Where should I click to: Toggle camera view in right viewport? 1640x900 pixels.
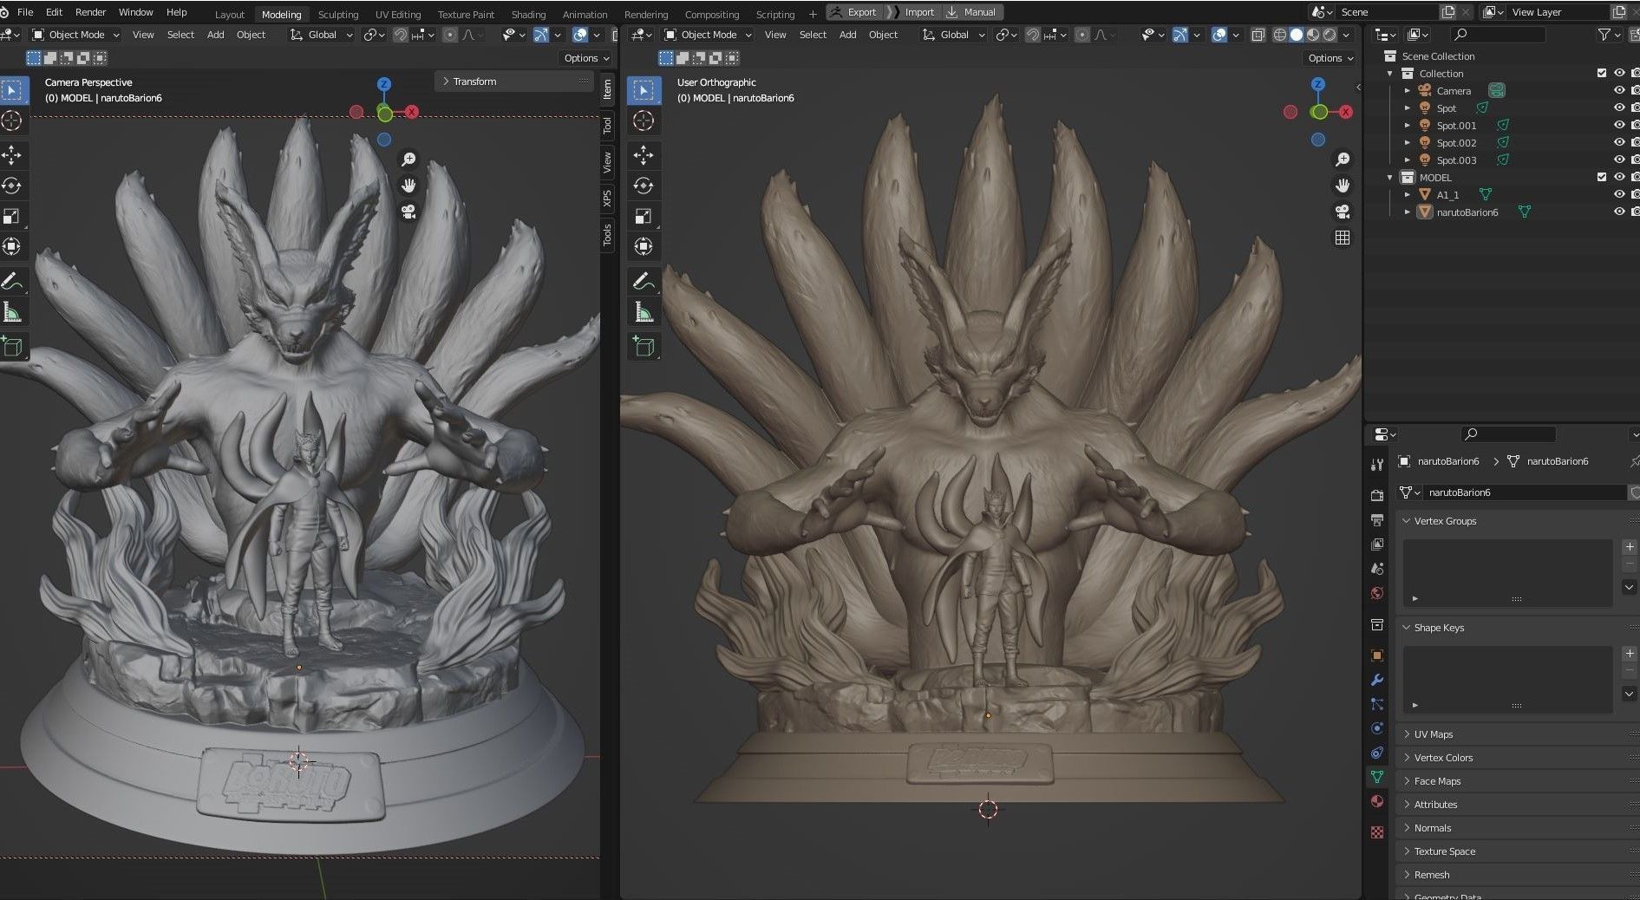click(1343, 212)
